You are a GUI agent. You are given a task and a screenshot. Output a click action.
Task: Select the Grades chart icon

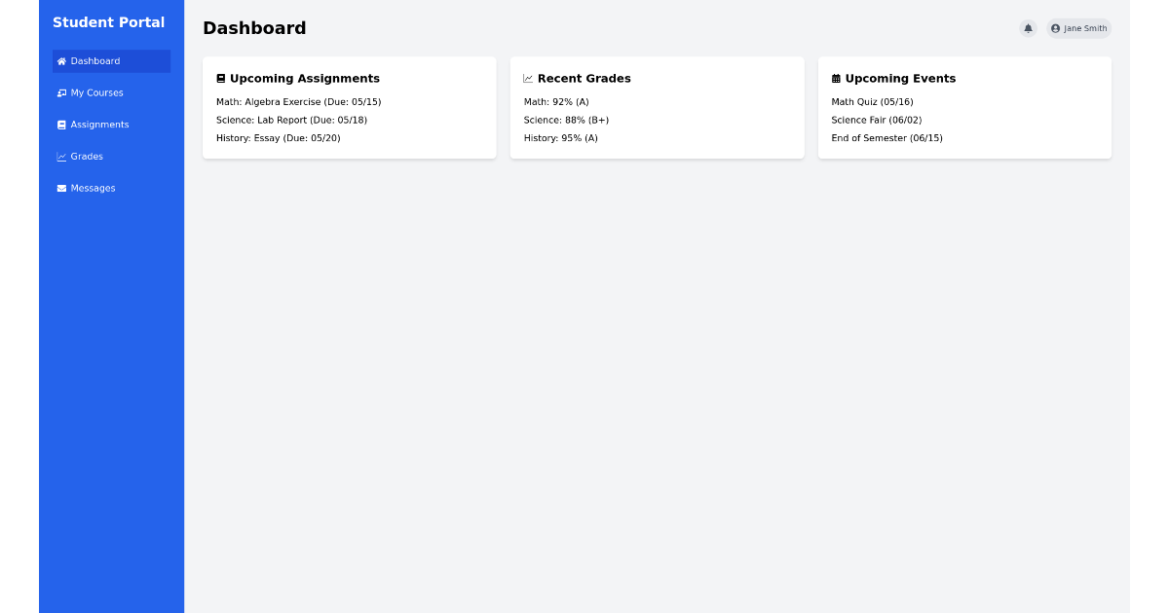60,156
